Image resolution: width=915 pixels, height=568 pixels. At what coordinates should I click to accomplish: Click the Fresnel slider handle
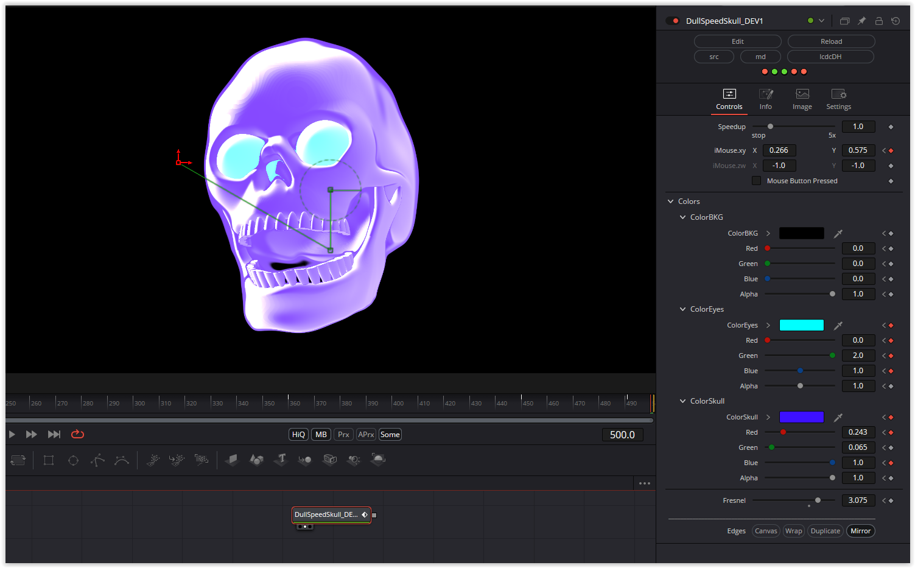818,500
